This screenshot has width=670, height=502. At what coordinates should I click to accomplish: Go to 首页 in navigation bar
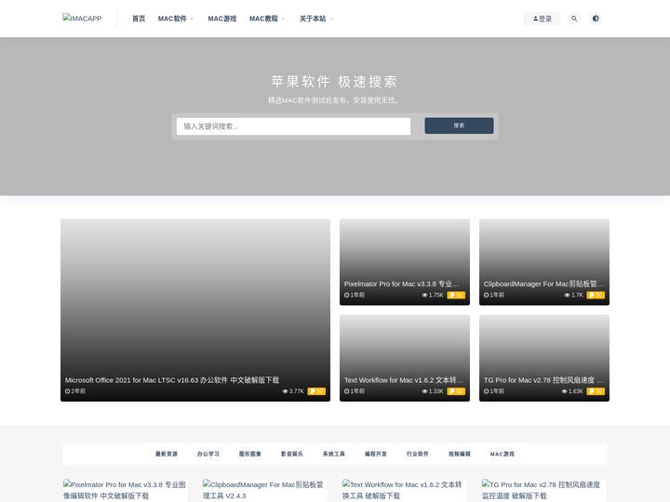[139, 19]
